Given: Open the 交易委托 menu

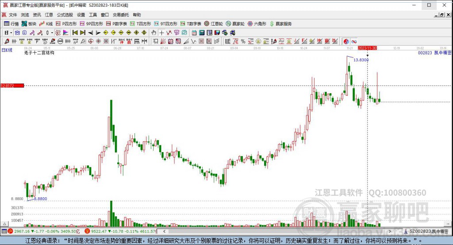Looking at the screenshot, I should [x=121, y=15].
